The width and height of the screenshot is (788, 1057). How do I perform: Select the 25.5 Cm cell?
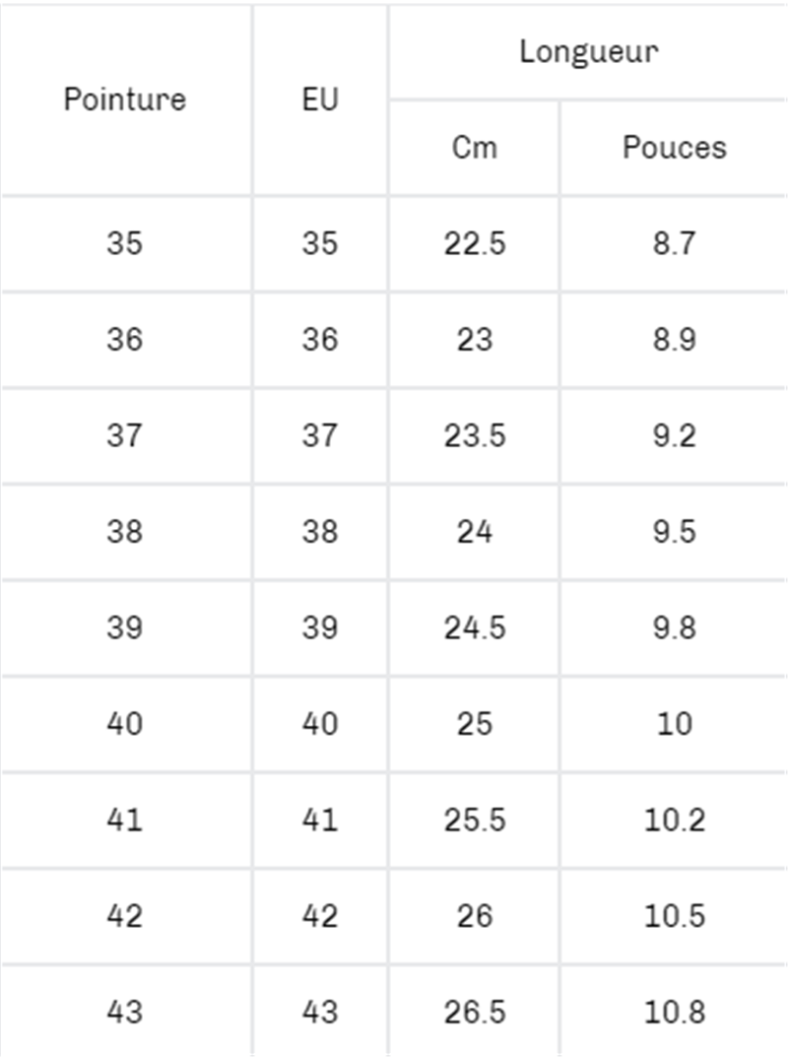pyautogui.click(x=474, y=820)
